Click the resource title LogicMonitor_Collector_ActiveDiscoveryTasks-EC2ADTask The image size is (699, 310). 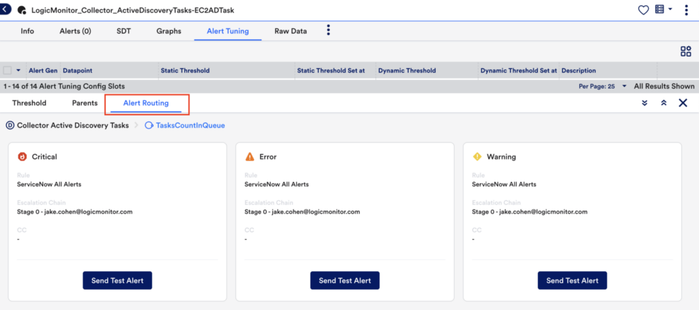(x=132, y=10)
